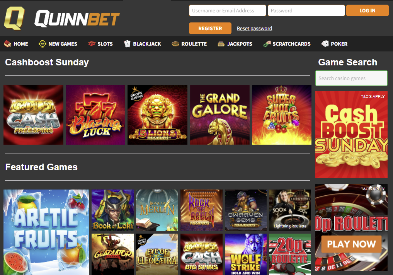Click the orange LOG IN button
The width and height of the screenshot is (393, 275).
pyautogui.click(x=367, y=10)
